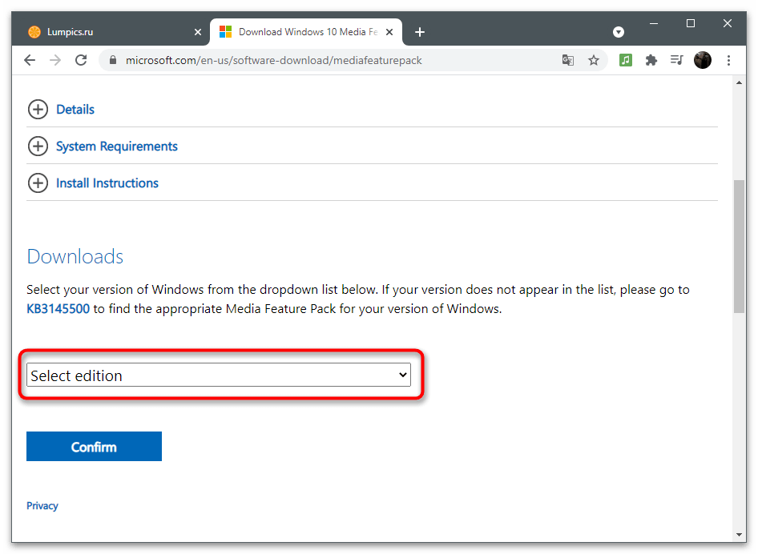
Task: Follow the KB3145500 link
Action: 58,309
